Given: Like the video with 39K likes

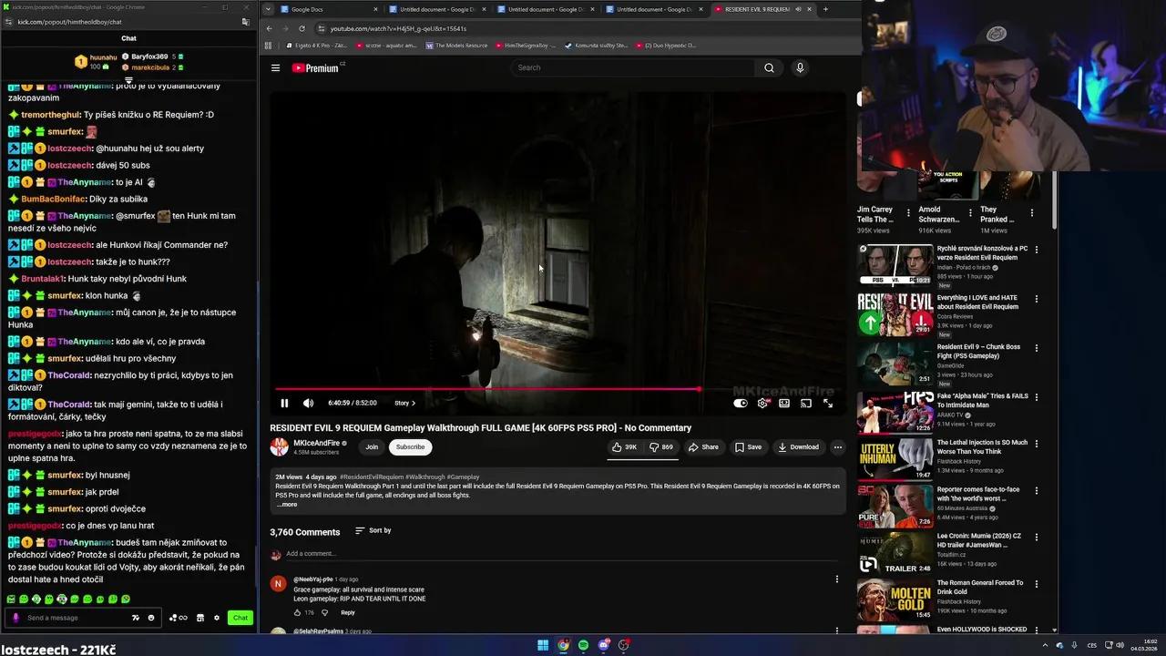Looking at the screenshot, I should pos(625,446).
